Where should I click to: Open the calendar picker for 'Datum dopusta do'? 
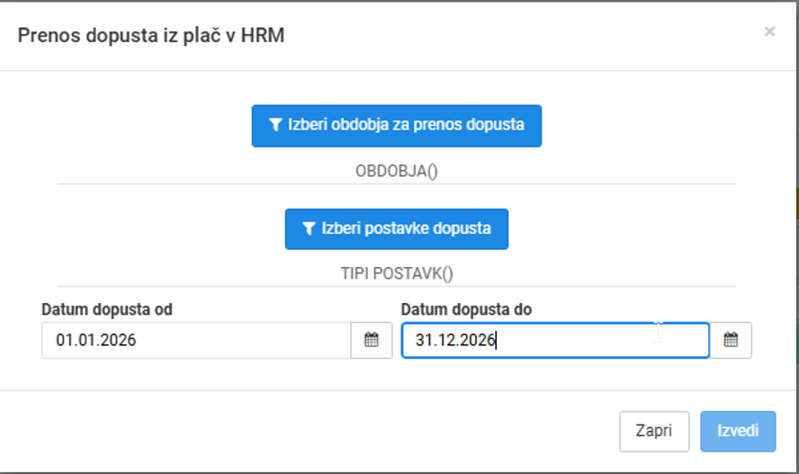pyautogui.click(x=731, y=340)
